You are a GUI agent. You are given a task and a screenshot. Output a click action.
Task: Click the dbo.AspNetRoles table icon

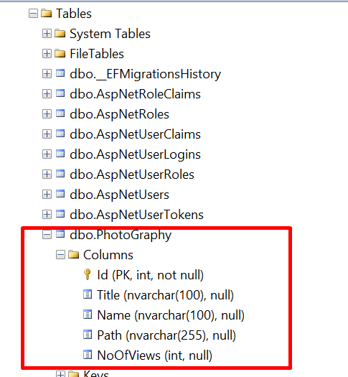[60, 113]
